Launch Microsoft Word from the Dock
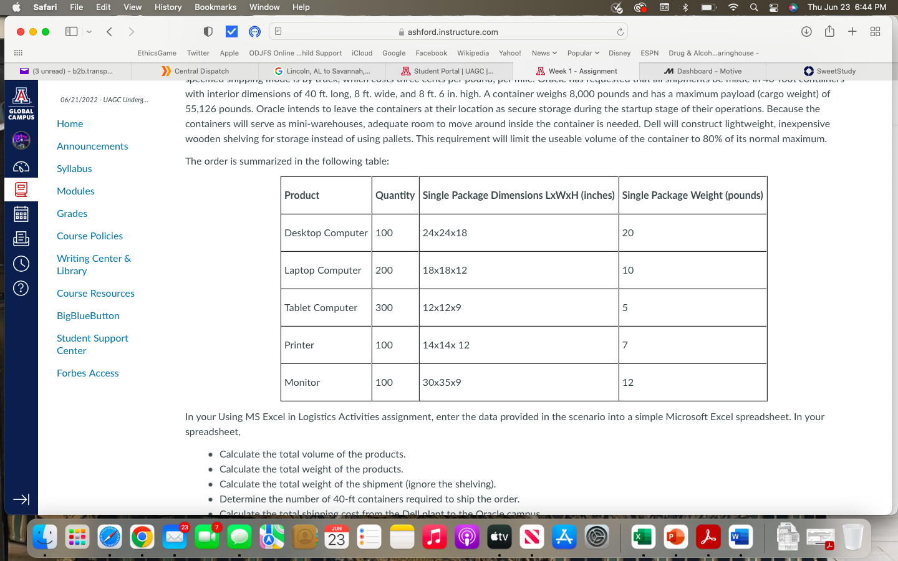The height and width of the screenshot is (561, 898). 740,536
